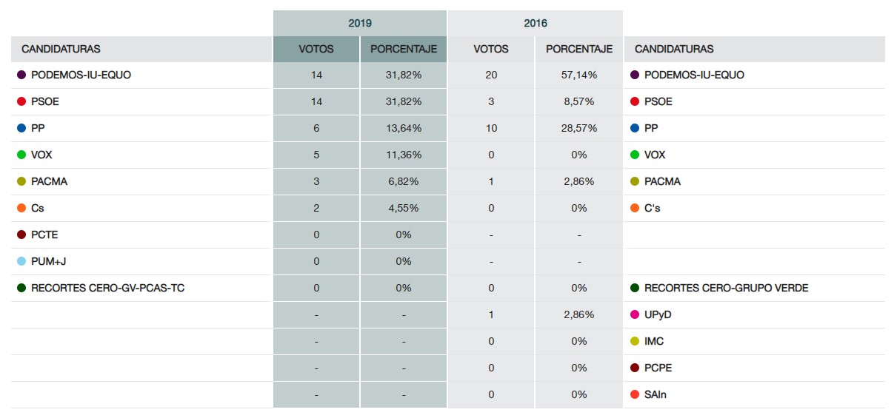Viewport: 894px width, 418px height.
Task: Click the left CANDIDATURAS column header
Action: pos(61,50)
